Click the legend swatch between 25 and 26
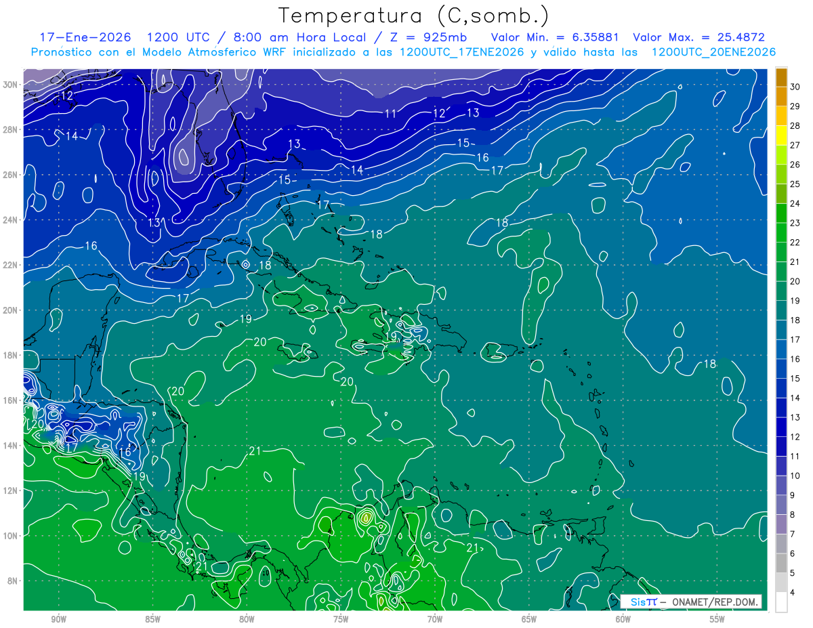This screenshot has height=628, width=813. 781,174
